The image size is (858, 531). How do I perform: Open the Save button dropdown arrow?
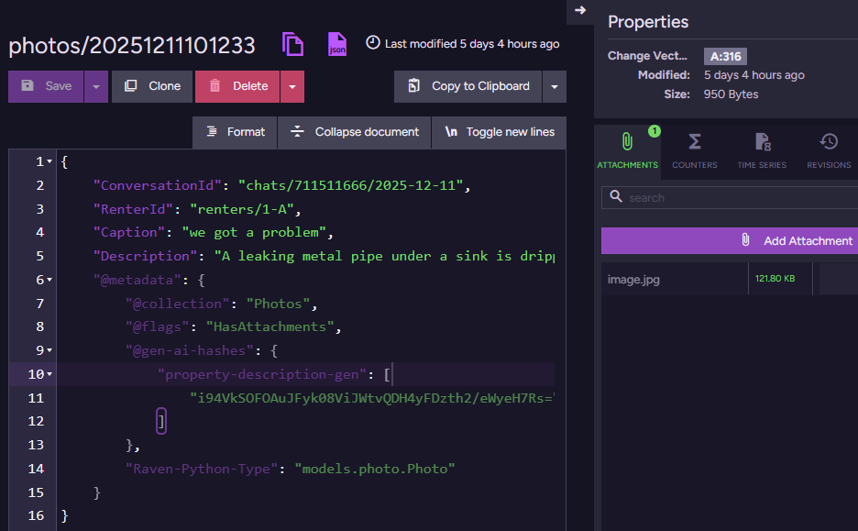click(x=96, y=86)
